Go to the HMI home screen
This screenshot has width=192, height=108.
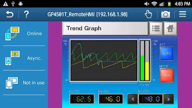[x=170, y=29]
